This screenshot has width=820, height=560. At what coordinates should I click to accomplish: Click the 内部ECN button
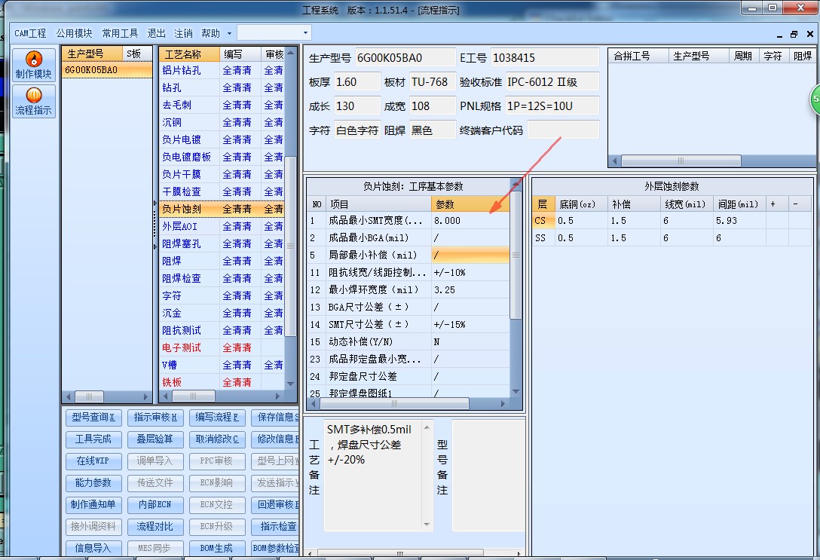click(x=155, y=504)
